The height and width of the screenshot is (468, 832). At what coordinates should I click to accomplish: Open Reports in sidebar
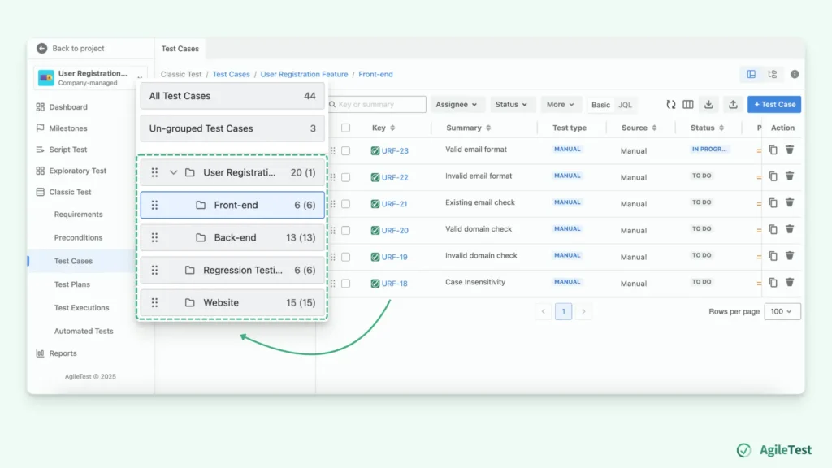pyautogui.click(x=63, y=353)
